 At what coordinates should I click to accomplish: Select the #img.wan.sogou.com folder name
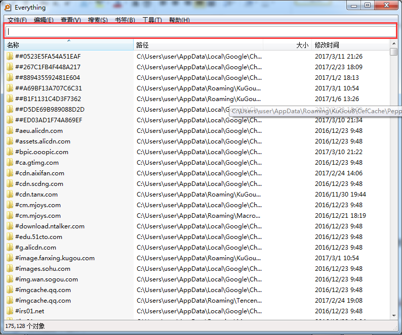(47, 279)
